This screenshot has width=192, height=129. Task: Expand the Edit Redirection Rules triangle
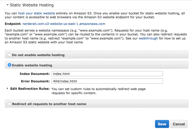(x=7, y=89)
